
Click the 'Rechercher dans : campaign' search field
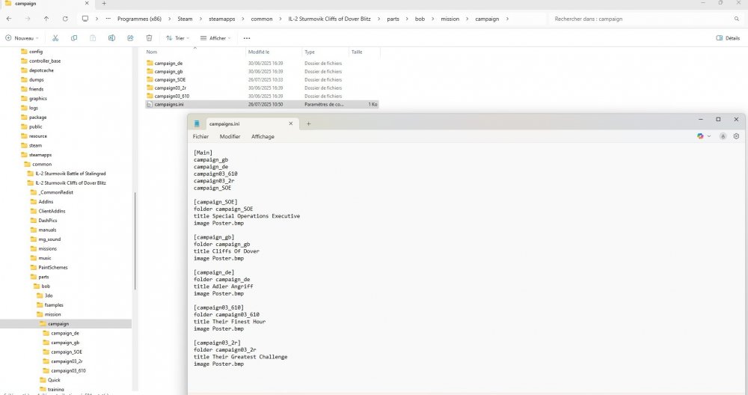643,18
